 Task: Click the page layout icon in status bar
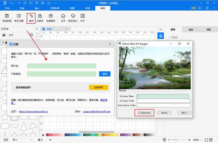tap(6, 140)
